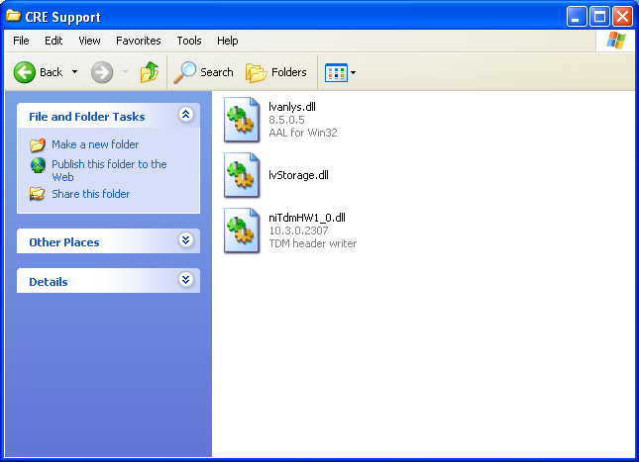Maximize the CRE Support window
The width and height of the screenshot is (639, 462).
click(599, 17)
